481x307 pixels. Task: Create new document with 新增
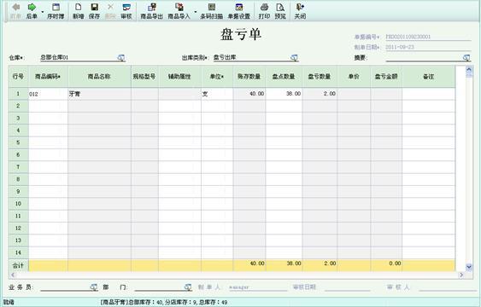tap(79, 11)
